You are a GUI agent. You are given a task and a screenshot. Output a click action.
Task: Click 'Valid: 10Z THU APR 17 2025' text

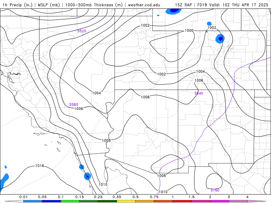[239, 5]
